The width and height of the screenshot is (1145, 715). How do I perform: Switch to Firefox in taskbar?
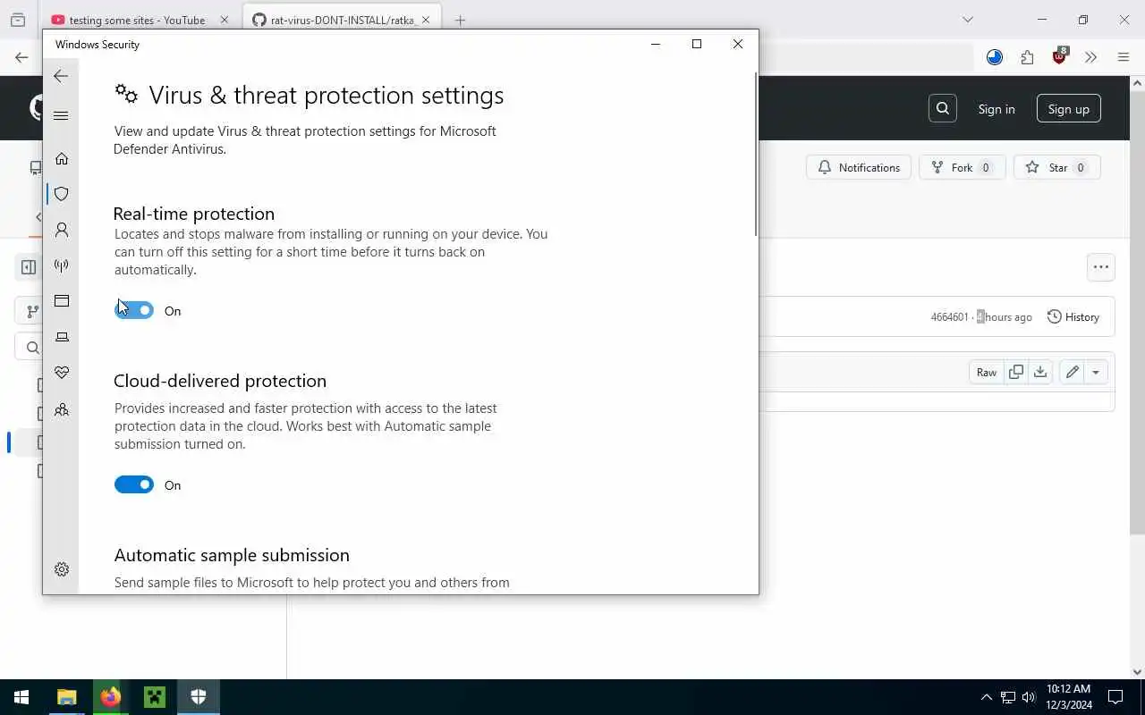coord(110,697)
